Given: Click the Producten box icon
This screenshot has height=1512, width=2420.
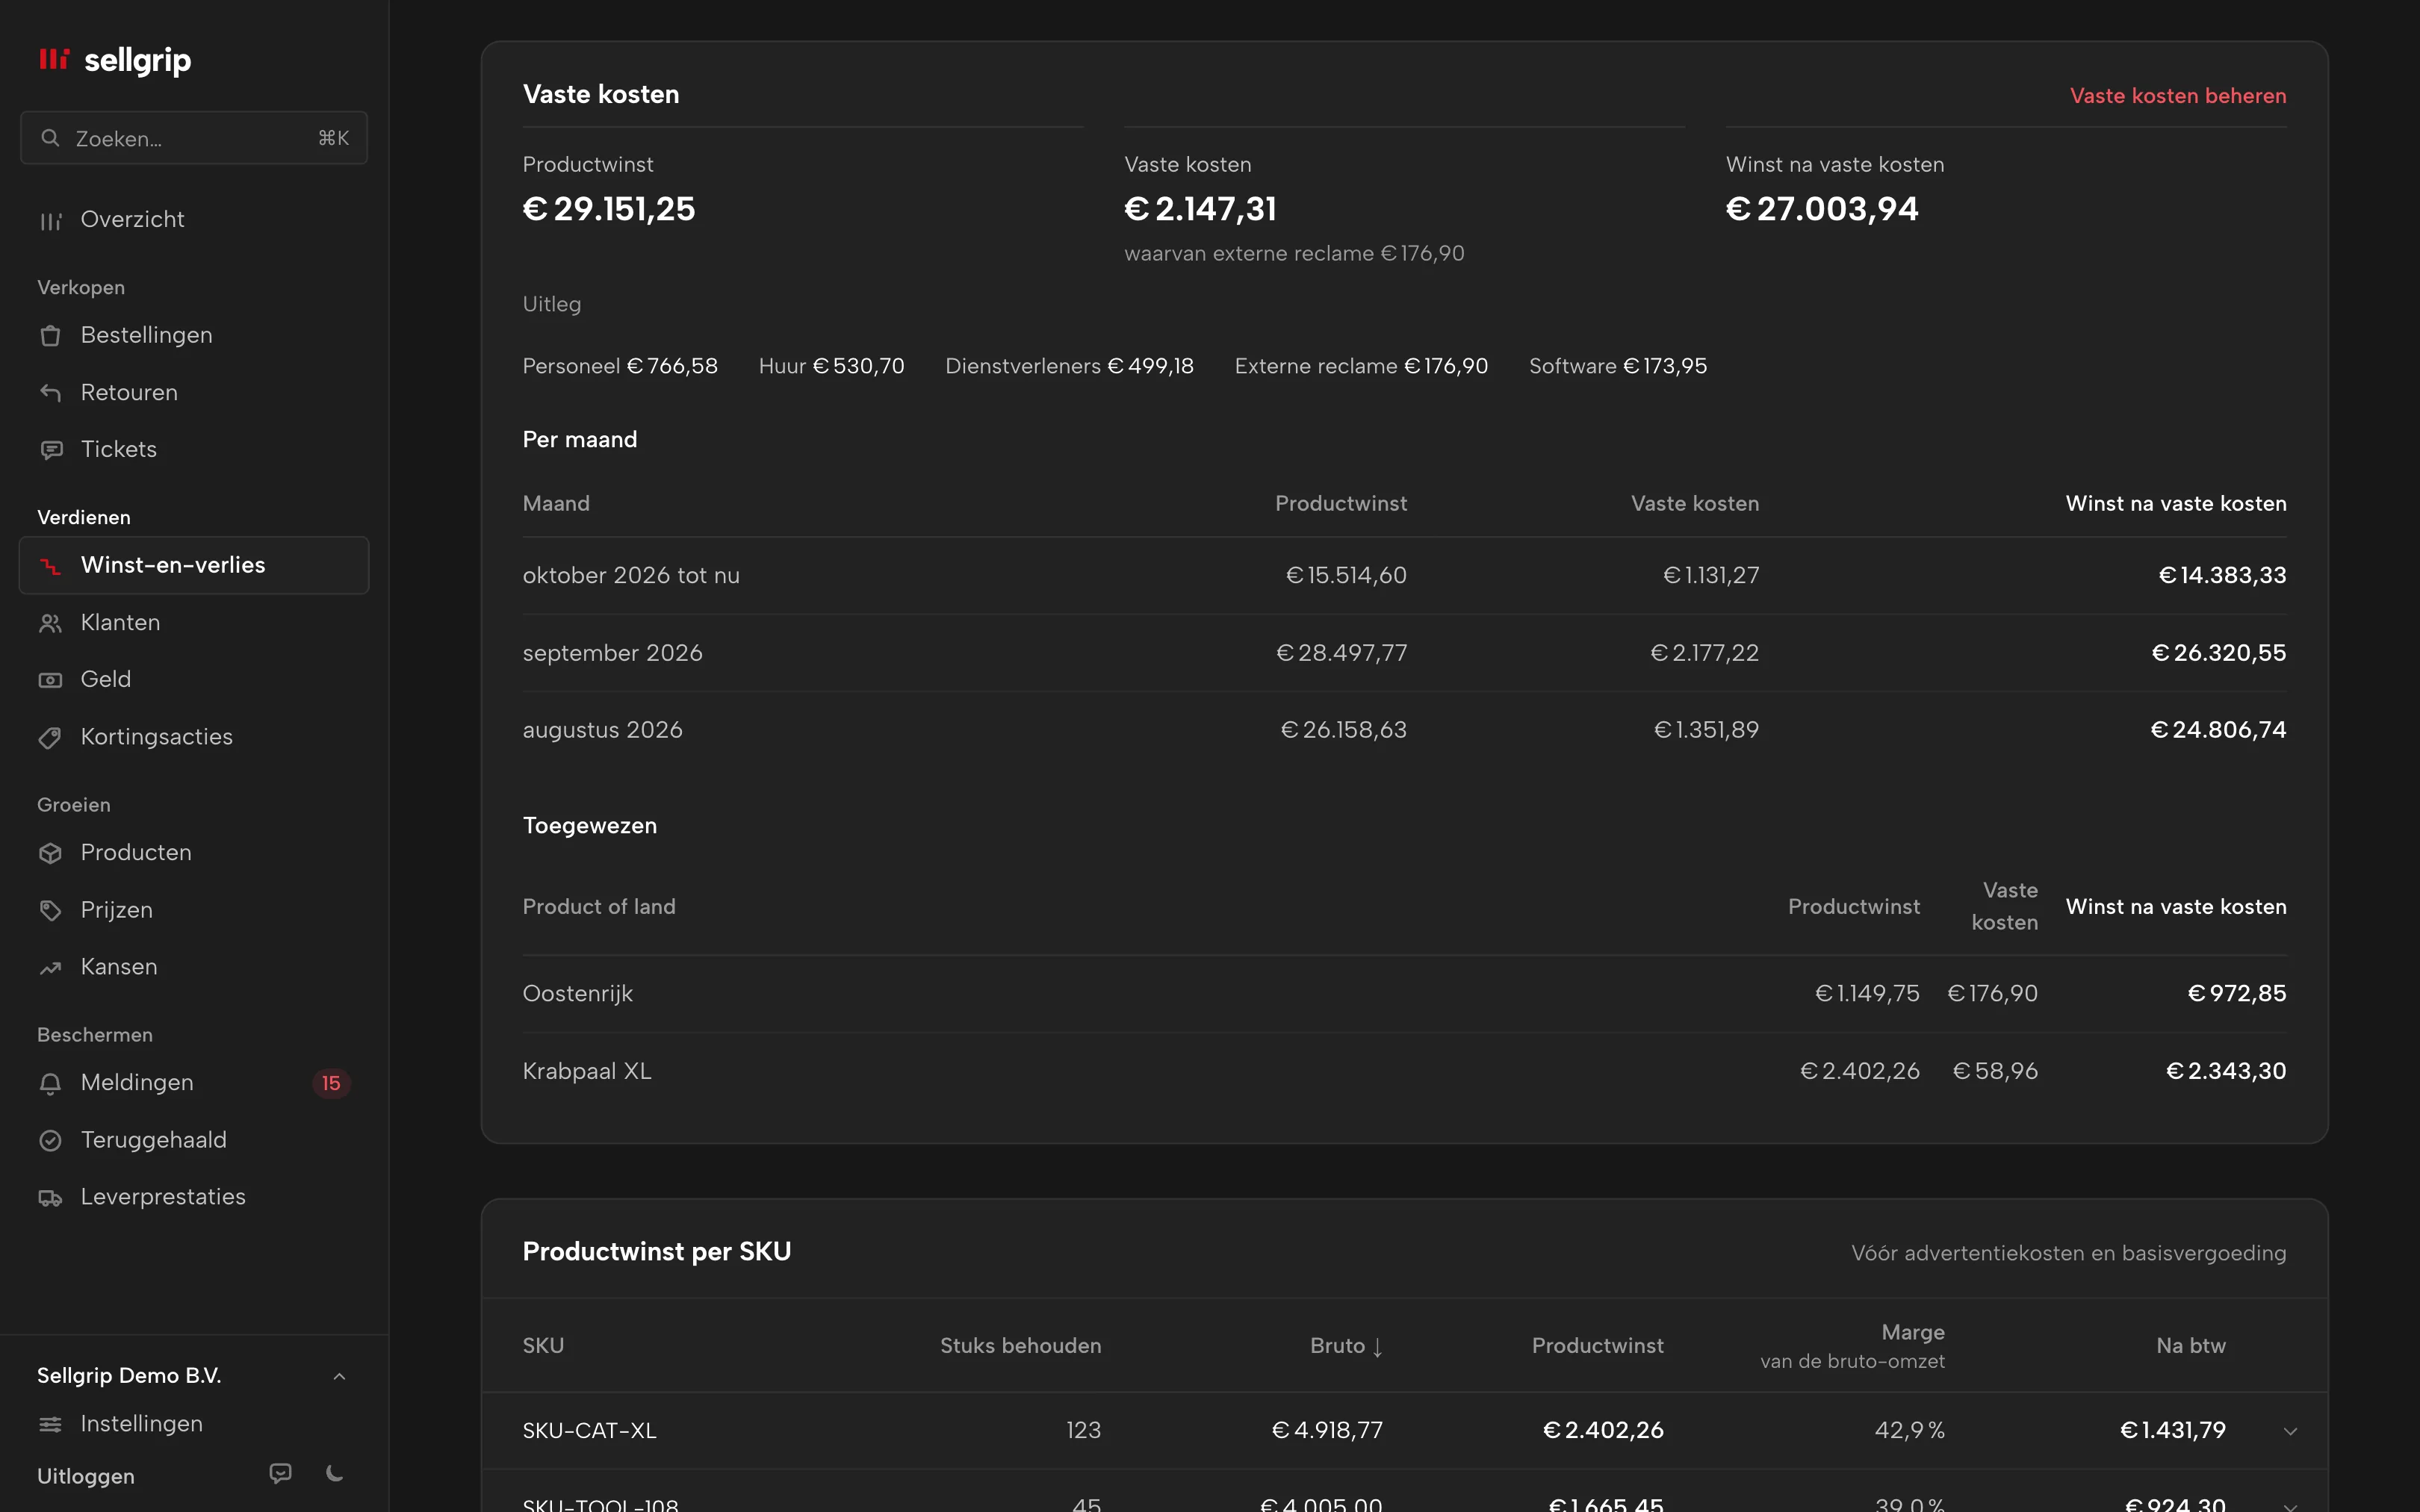Looking at the screenshot, I should click(50, 853).
